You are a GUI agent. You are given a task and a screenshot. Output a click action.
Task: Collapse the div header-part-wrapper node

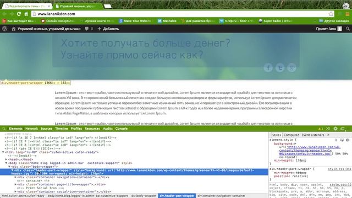[12, 170]
